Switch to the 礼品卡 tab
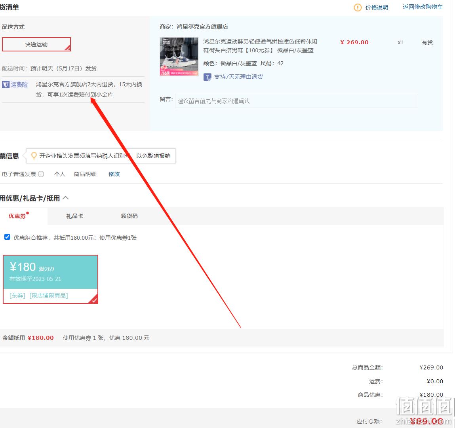The height and width of the screenshot is (428, 455). (x=74, y=216)
